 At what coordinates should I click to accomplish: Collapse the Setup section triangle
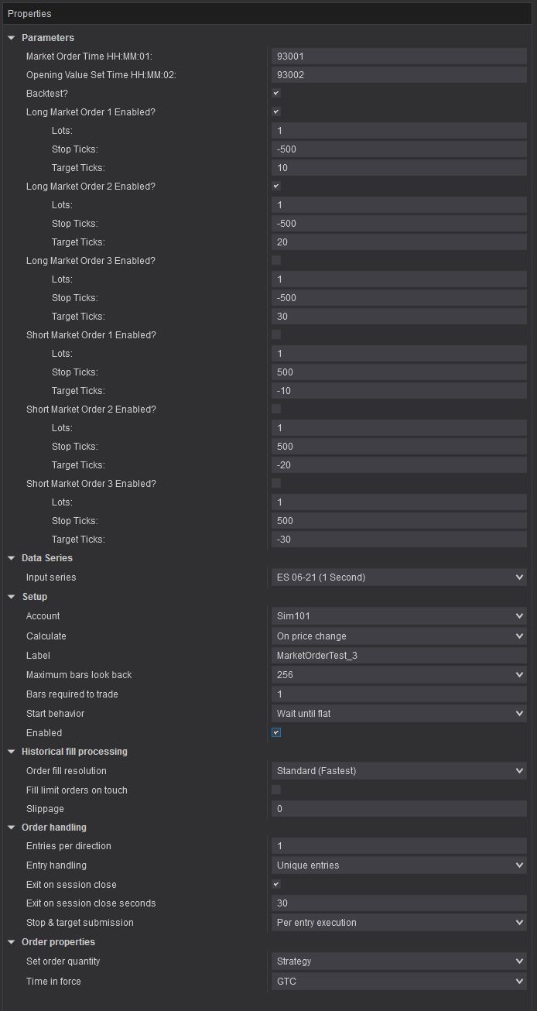(x=12, y=597)
